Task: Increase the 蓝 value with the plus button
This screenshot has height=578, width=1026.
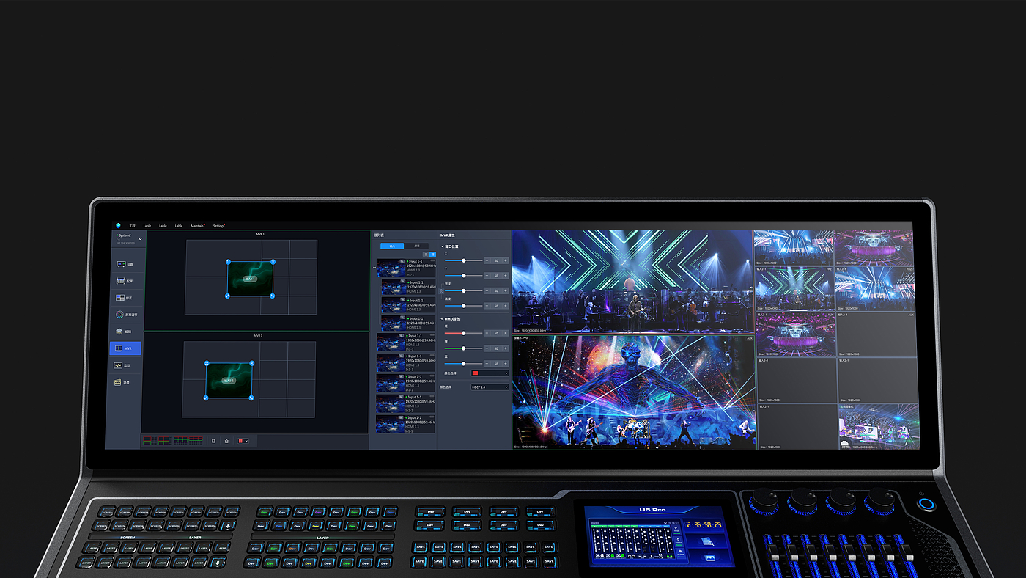Action: coord(505,364)
